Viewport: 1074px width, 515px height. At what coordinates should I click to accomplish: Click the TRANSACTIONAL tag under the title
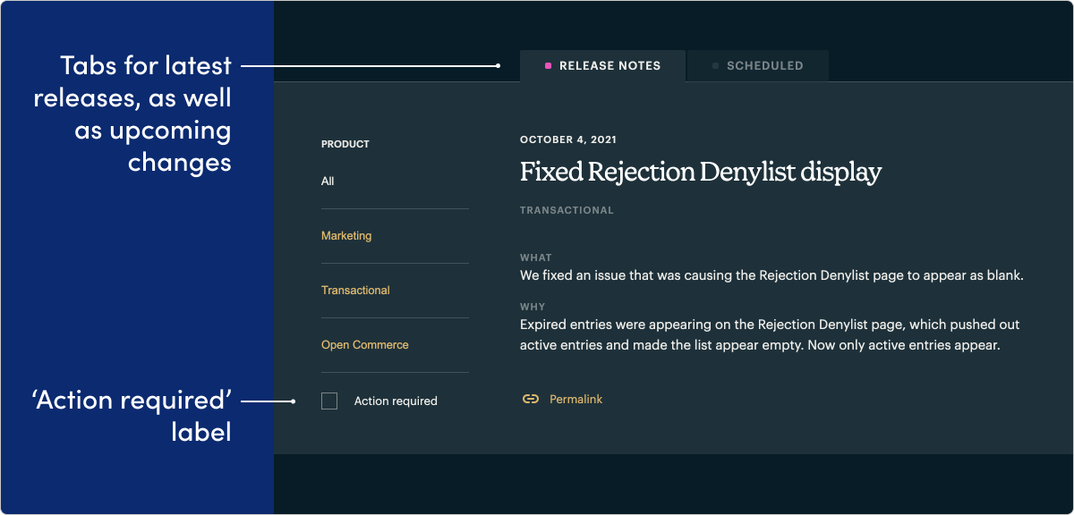pyautogui.click(x=567, y=209)
